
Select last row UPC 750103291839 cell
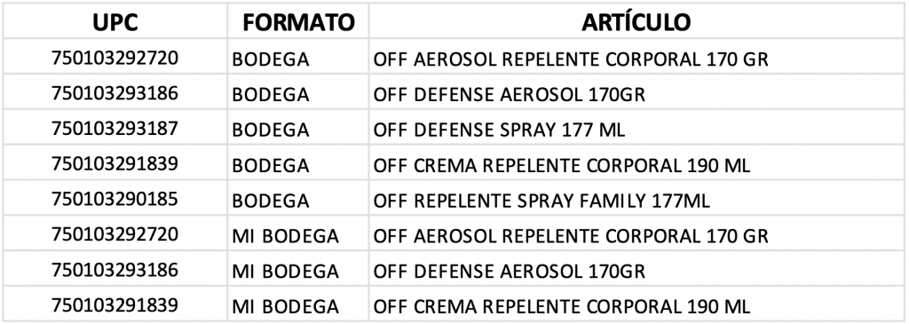click(115, 304)
